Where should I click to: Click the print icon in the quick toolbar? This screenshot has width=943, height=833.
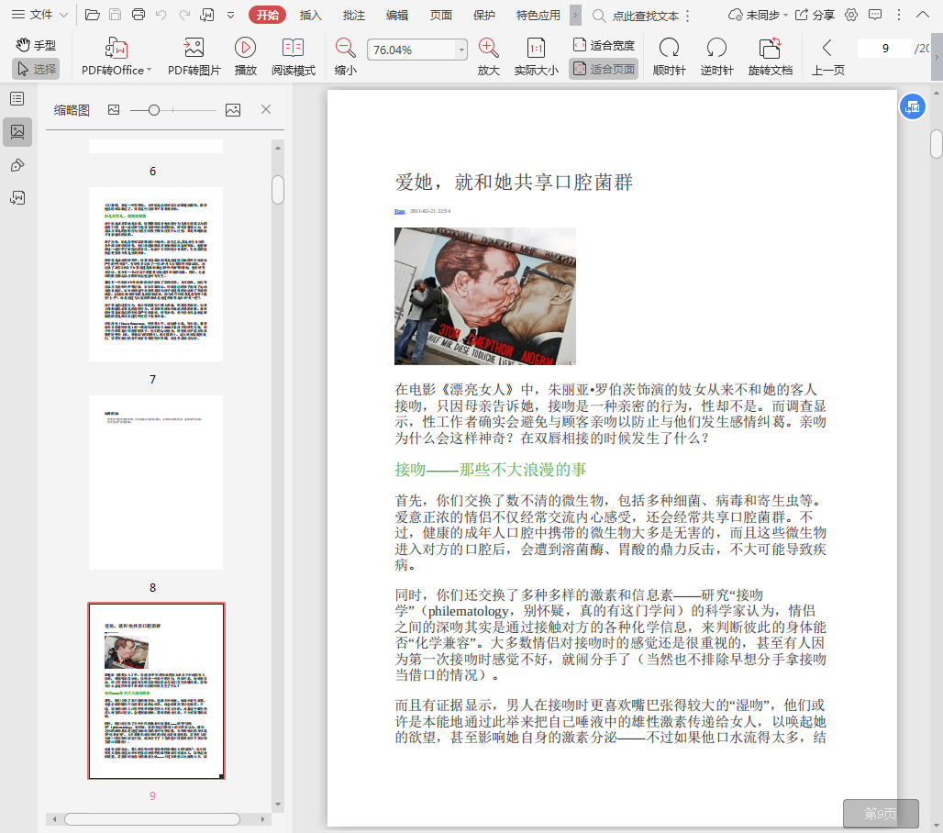click(x=139, y=15)
